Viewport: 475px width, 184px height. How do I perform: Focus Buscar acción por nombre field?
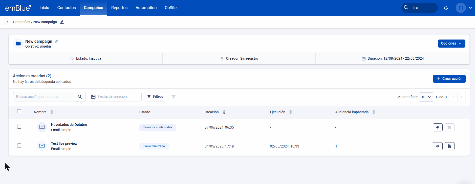point(44,97)
